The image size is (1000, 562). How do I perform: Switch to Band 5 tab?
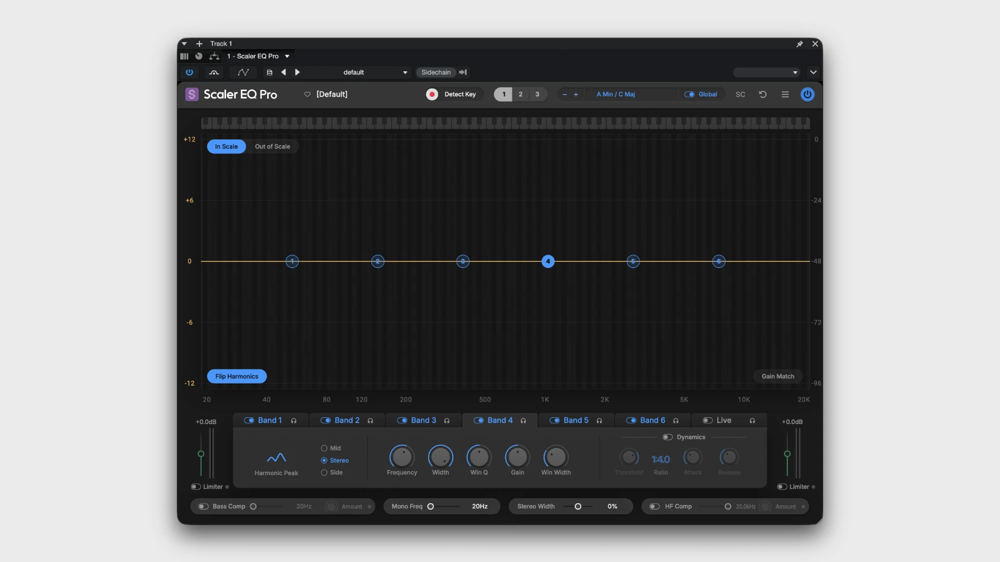[576, 420]
